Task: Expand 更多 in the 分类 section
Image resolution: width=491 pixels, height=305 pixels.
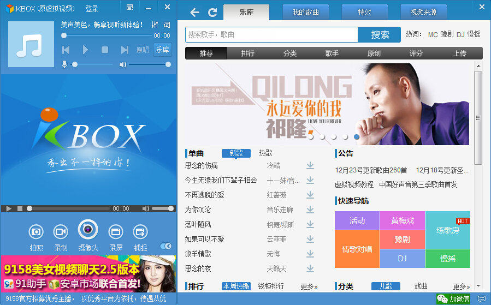Action: [461, 286]
